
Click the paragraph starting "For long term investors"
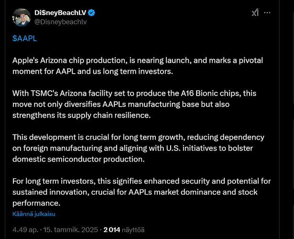pos(142,192)
